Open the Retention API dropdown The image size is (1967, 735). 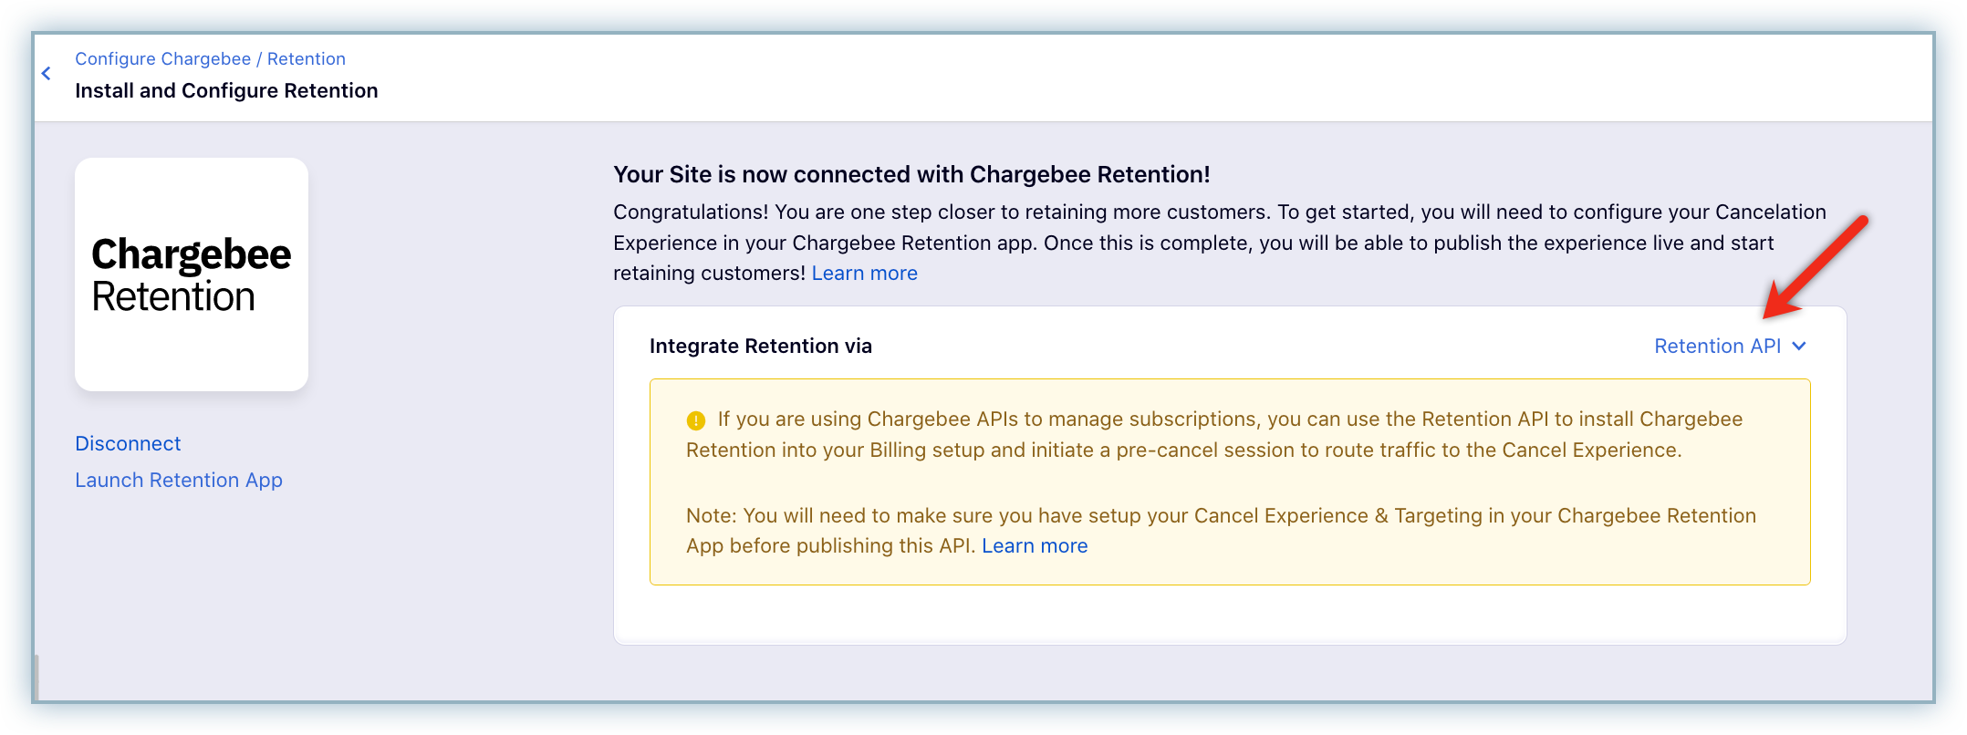(1730, 346)
